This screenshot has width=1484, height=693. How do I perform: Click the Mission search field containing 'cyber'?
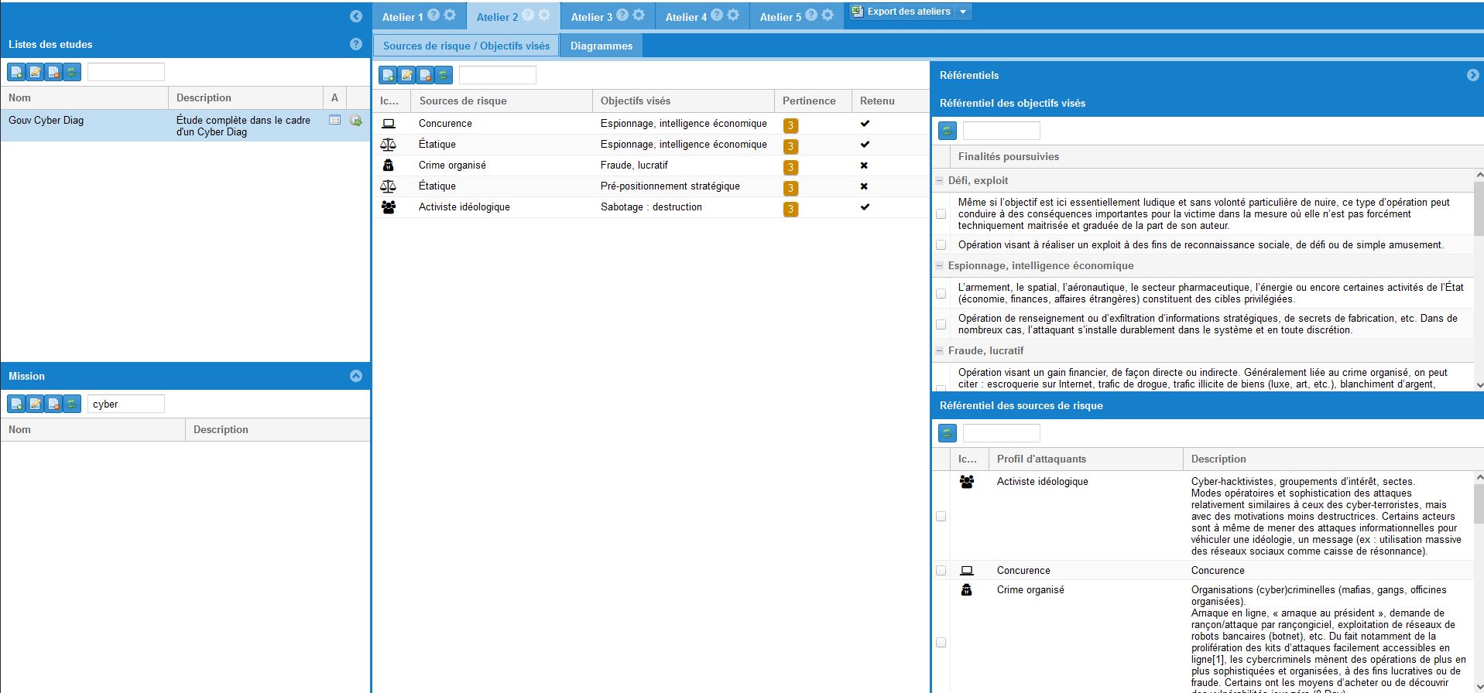point(126,404)
